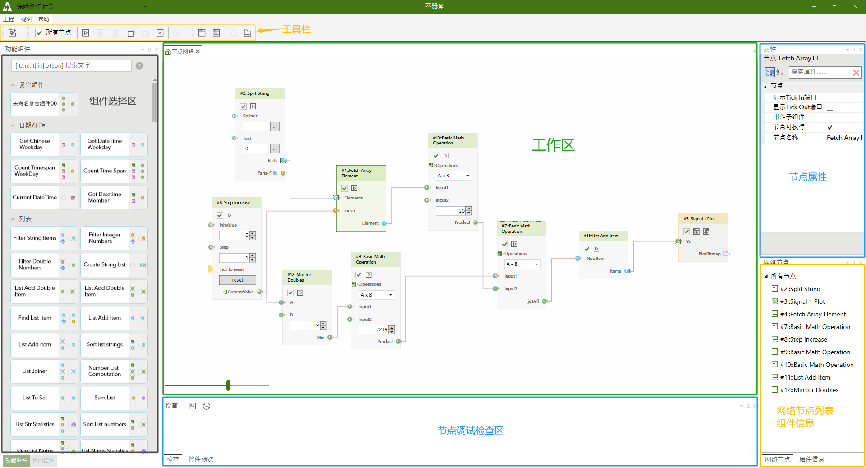Collapse the 日期/时间 component group

coord(13,125)
